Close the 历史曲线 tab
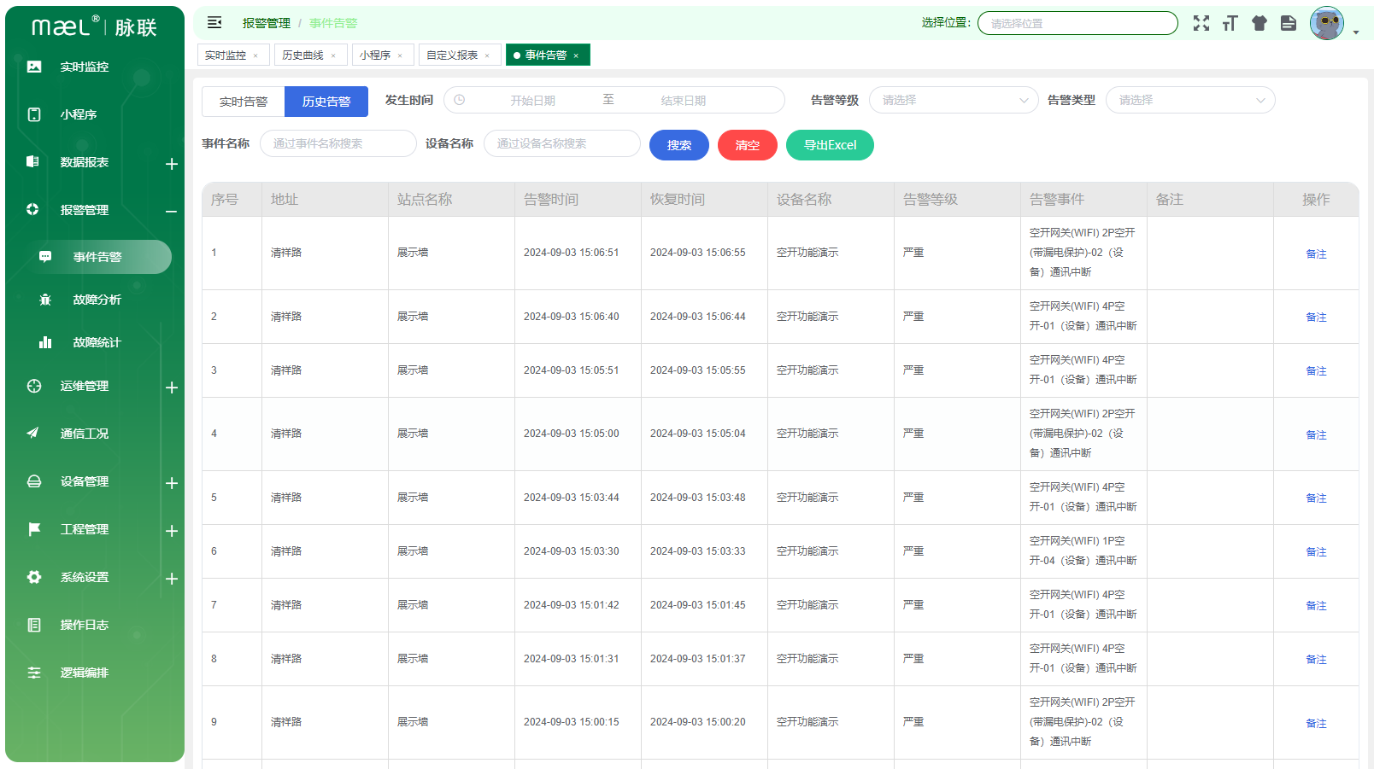The height and width of the screenshot is (769, 1374). point(333,55)
